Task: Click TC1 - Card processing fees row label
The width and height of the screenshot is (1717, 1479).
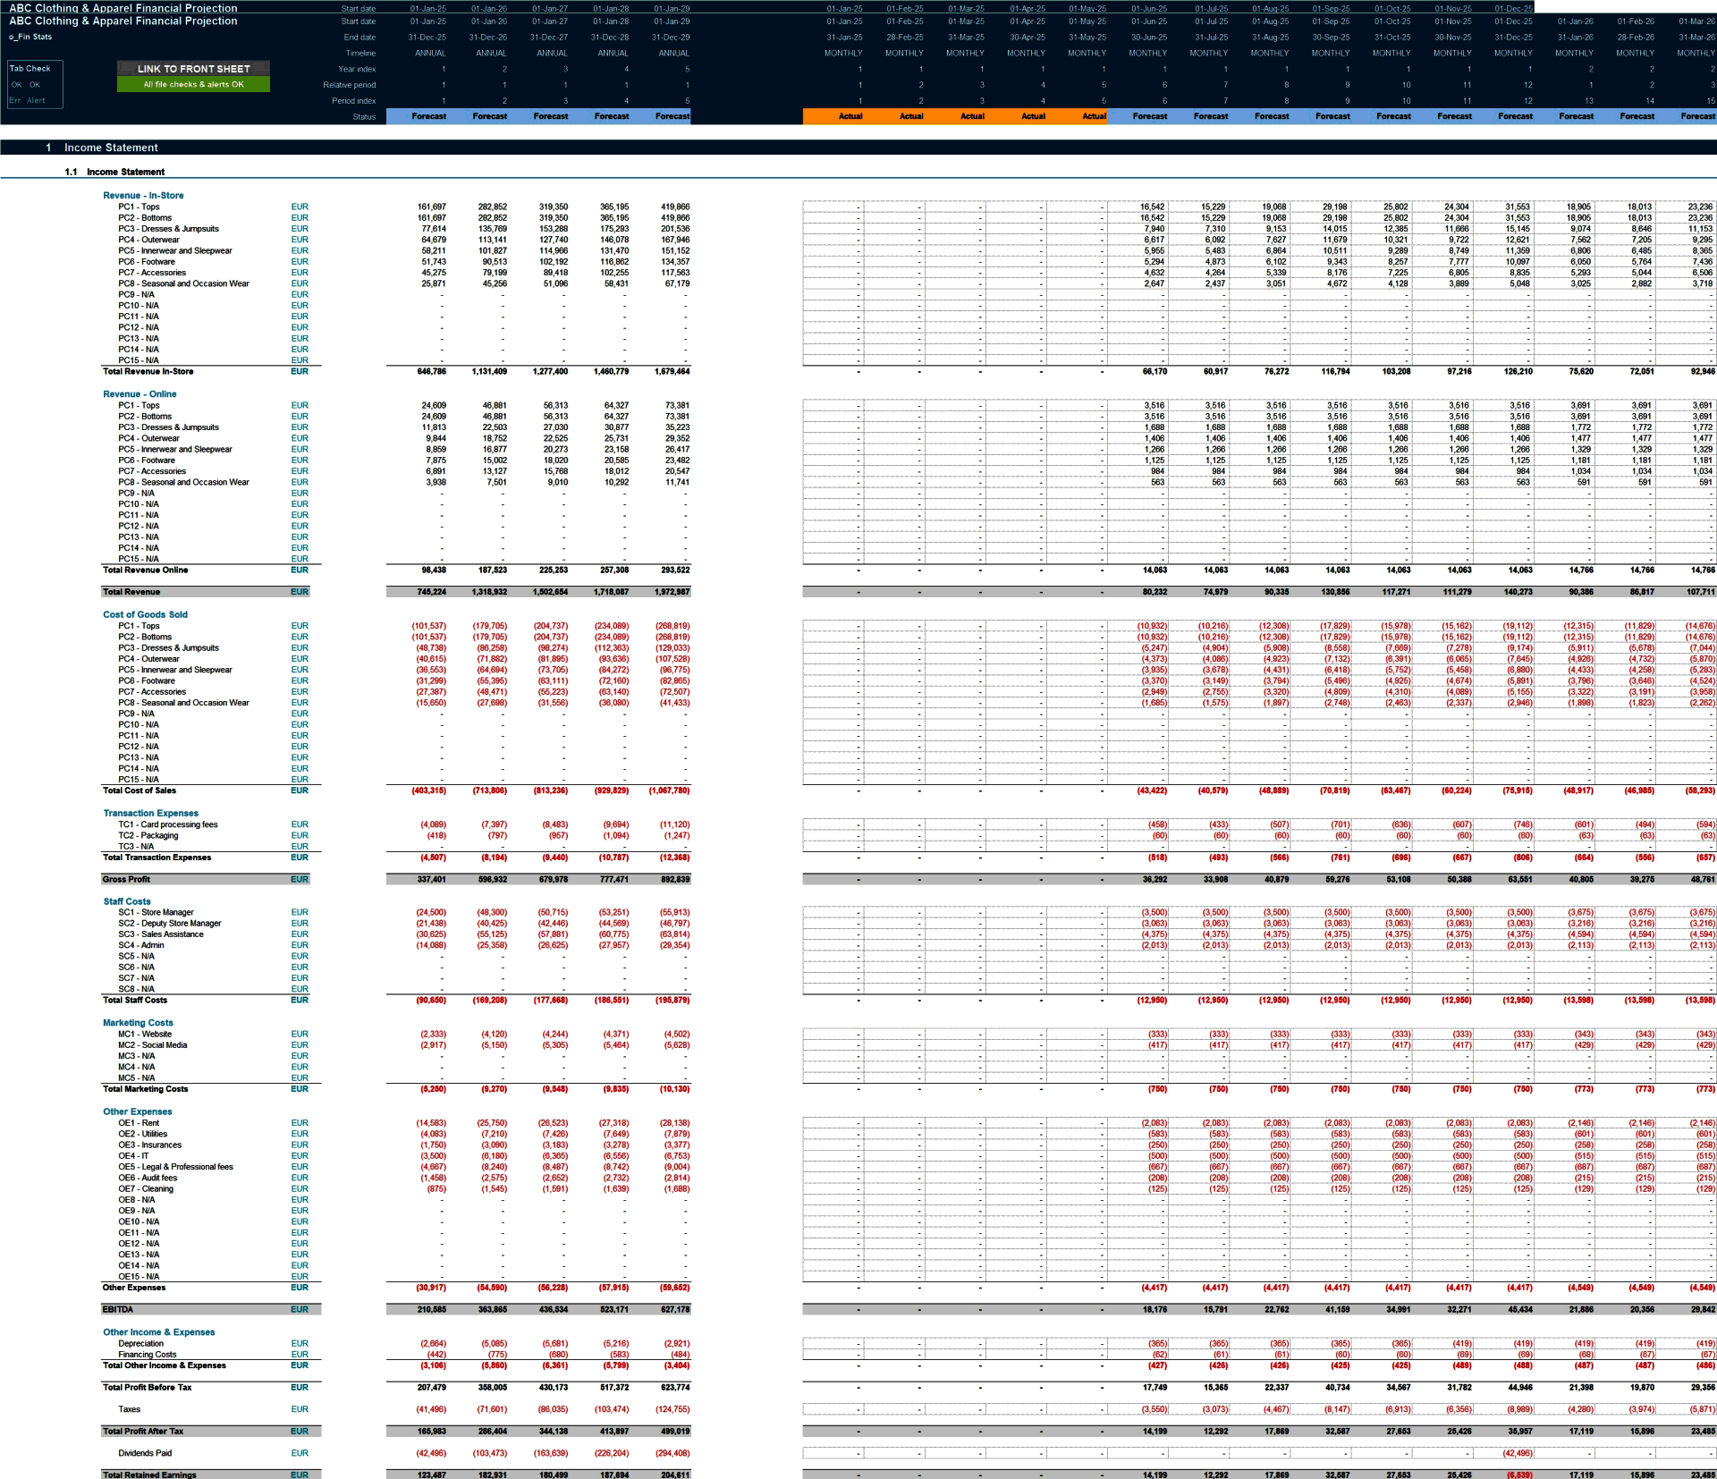Action: click(168, 825)
